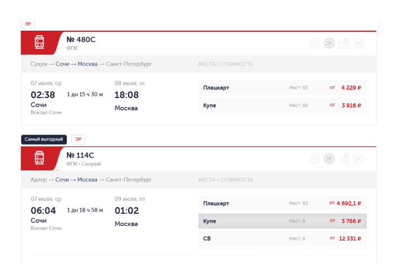401x265 pixels.
Task: Click the Wi-Fi icon for train 480С
Action: point(315,43)
